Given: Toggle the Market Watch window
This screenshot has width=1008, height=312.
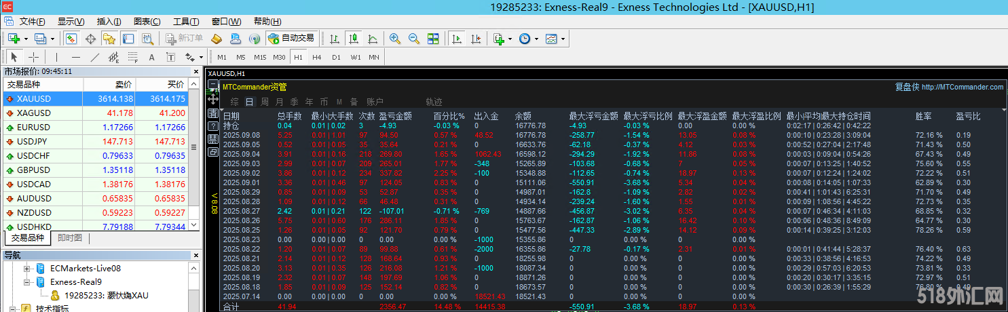Looking at the screenshot, I should tap(71, 39).
